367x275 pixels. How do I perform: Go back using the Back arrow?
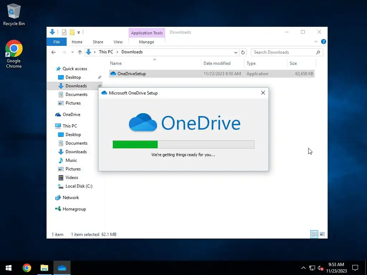tap(53, 52)
